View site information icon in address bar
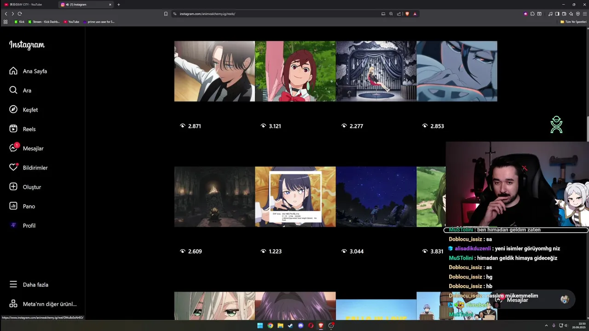Viewport: 589px width, 331px height. coord(175,14)
